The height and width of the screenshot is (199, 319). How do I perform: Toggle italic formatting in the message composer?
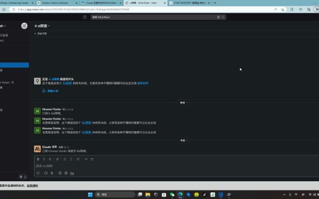pyautogui.click(x=44, y=159)
